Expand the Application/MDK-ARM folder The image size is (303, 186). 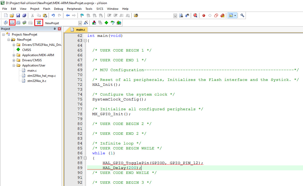click(14, 55)
